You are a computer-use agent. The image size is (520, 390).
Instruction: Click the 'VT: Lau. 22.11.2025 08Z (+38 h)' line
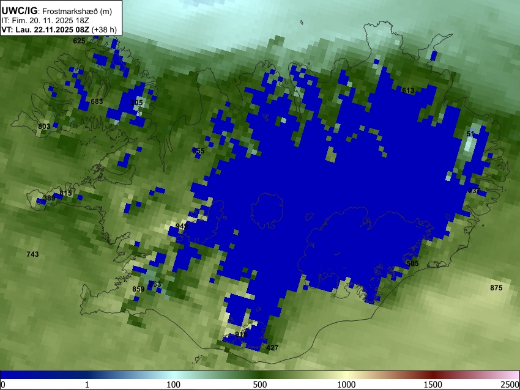pyautogui.click(x=59, y=29)
